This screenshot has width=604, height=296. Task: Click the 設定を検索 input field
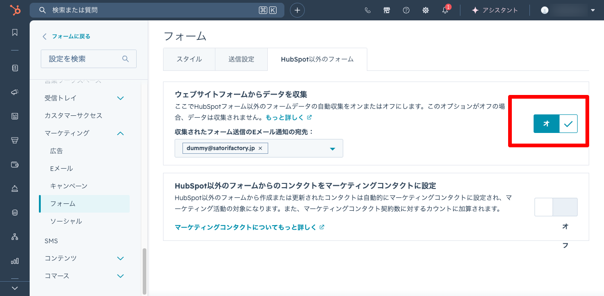[x=88, y=59]
